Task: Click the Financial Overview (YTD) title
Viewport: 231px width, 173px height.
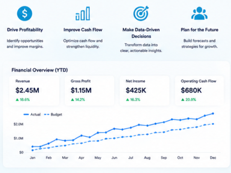Action: tap(39, 70)
